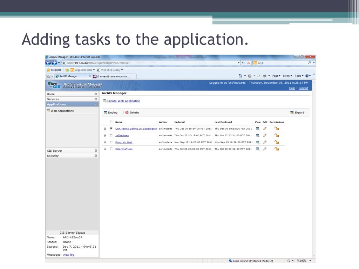
Task: Click the ArcGIS logo in header
Action: tap(54, 85)
